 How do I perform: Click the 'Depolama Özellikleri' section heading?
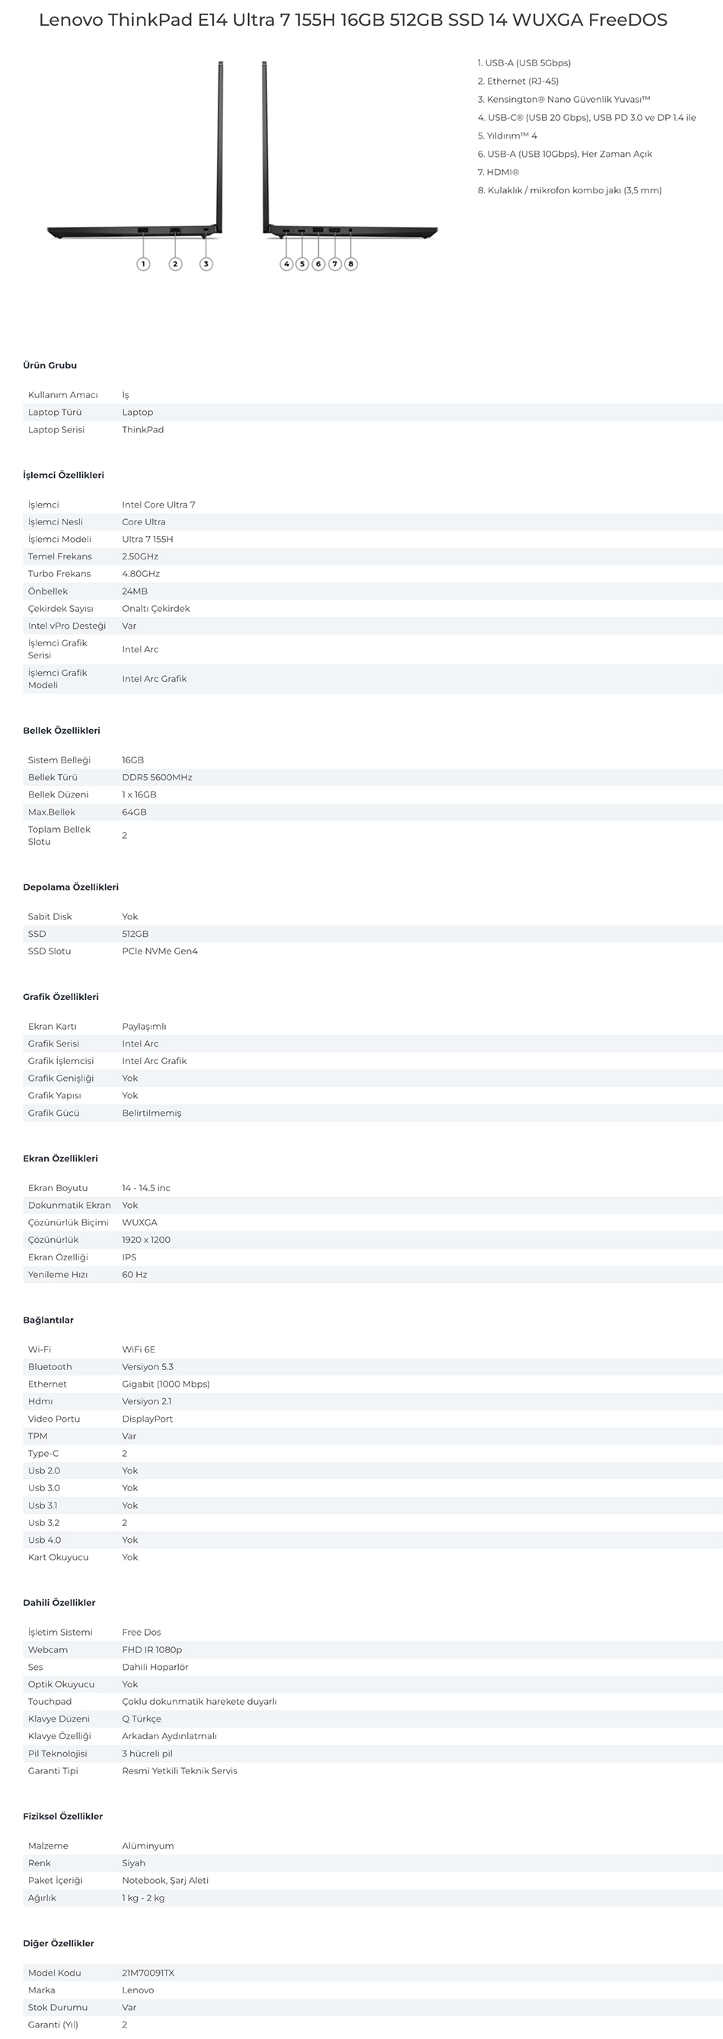[x=71, y=887]
